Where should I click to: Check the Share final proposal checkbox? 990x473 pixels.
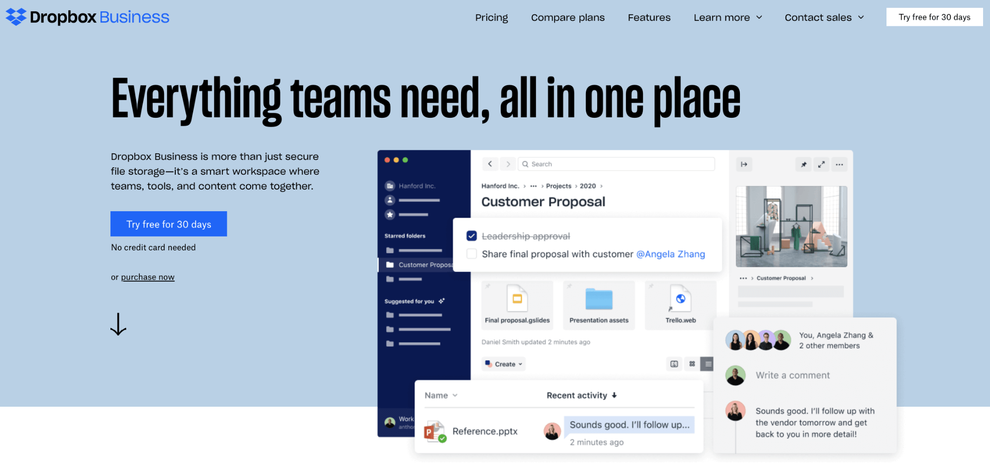tap(471, 254)
